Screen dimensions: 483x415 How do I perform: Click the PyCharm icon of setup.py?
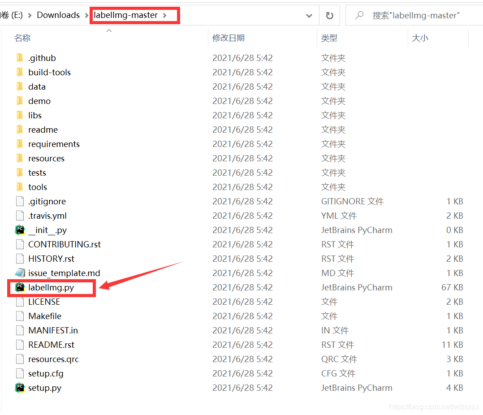click(20, 388)
